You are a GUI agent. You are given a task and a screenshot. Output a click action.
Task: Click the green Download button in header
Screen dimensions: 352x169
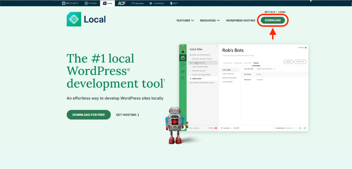(273, 20)
